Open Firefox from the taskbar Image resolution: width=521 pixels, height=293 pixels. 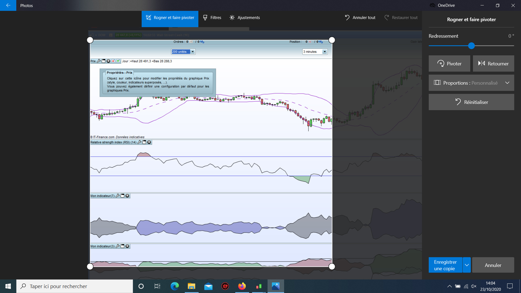click(242, 286)
